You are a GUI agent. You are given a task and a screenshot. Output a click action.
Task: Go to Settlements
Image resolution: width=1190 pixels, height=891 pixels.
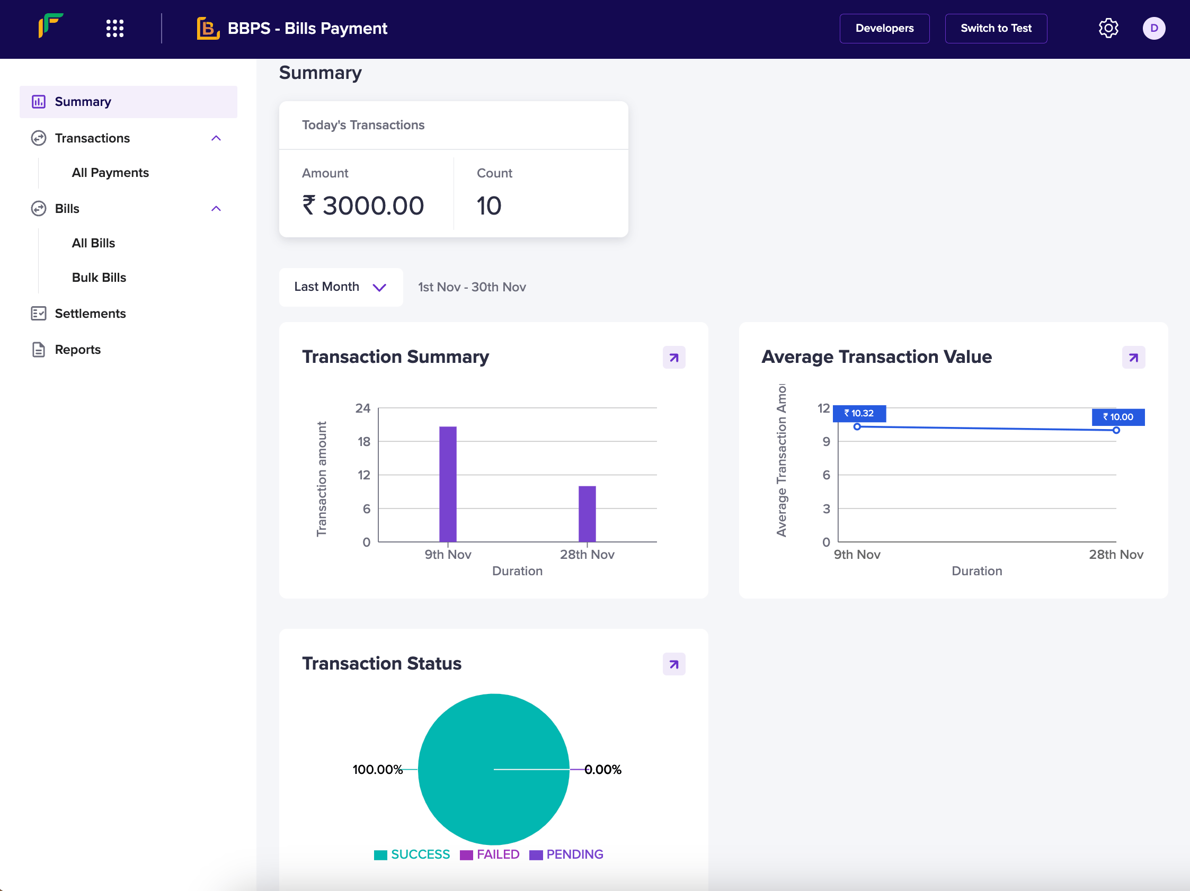tap(91, 314)
